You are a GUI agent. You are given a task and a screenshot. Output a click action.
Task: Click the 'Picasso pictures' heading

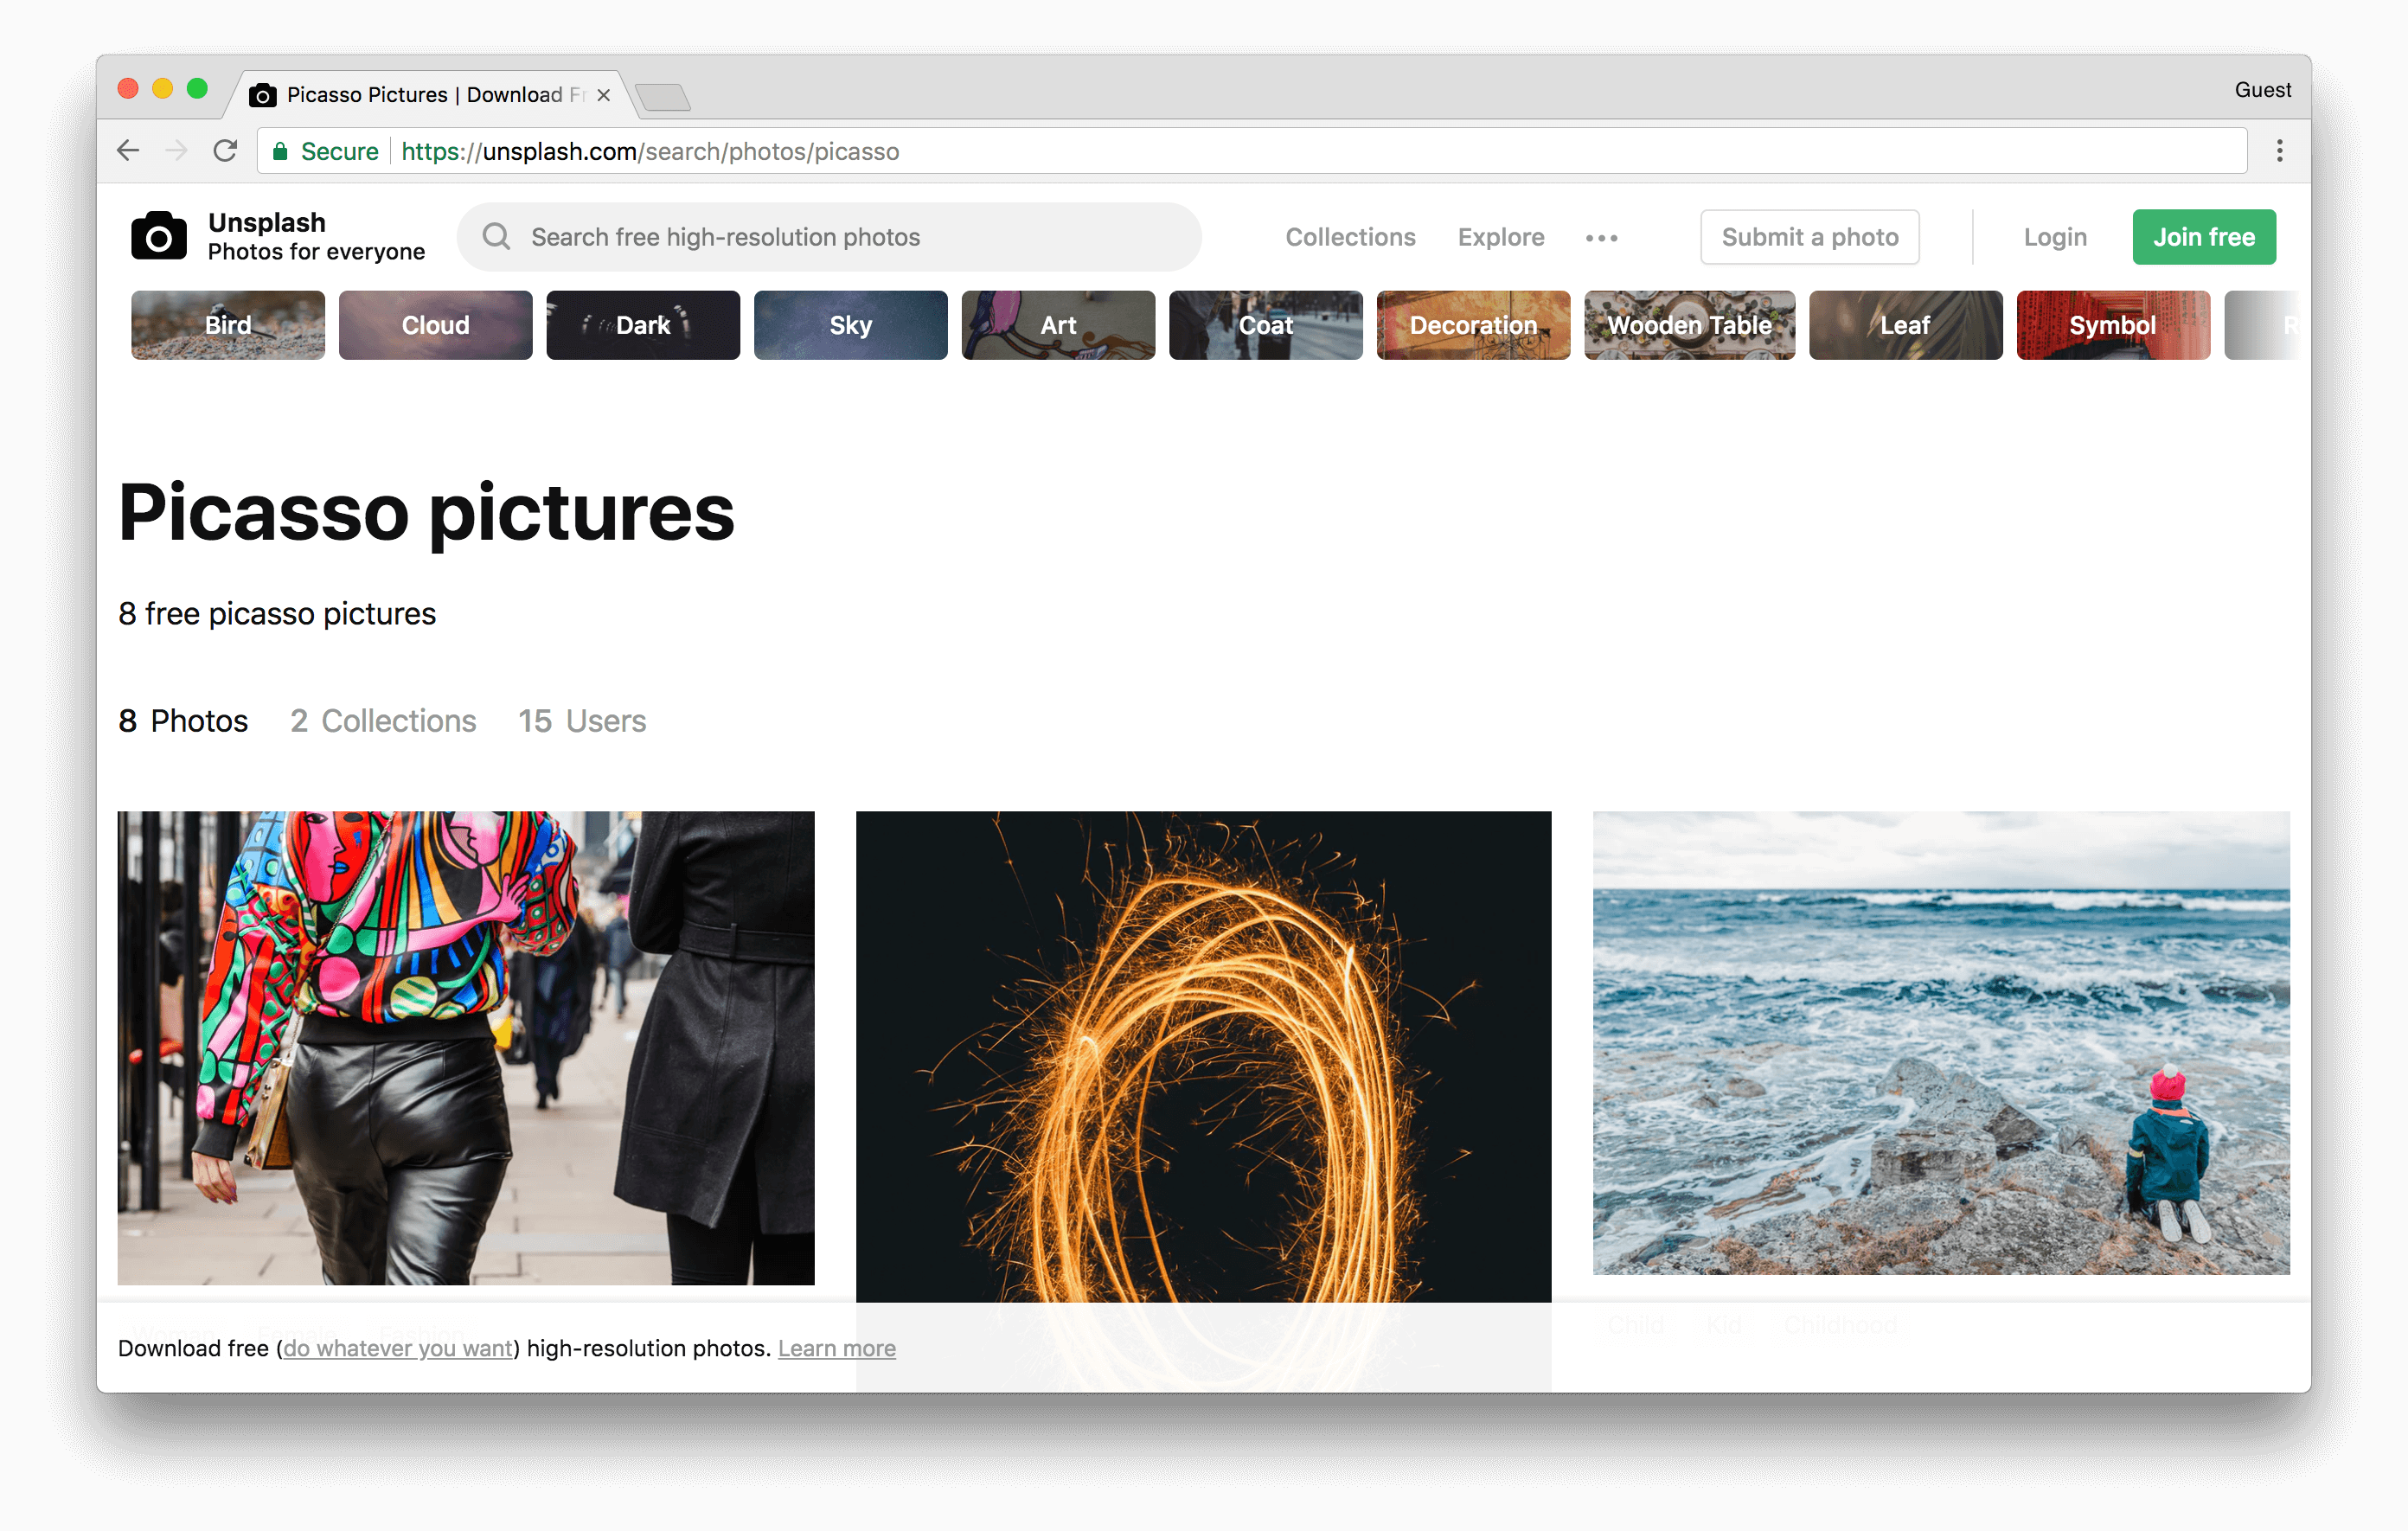coord(427,514)
